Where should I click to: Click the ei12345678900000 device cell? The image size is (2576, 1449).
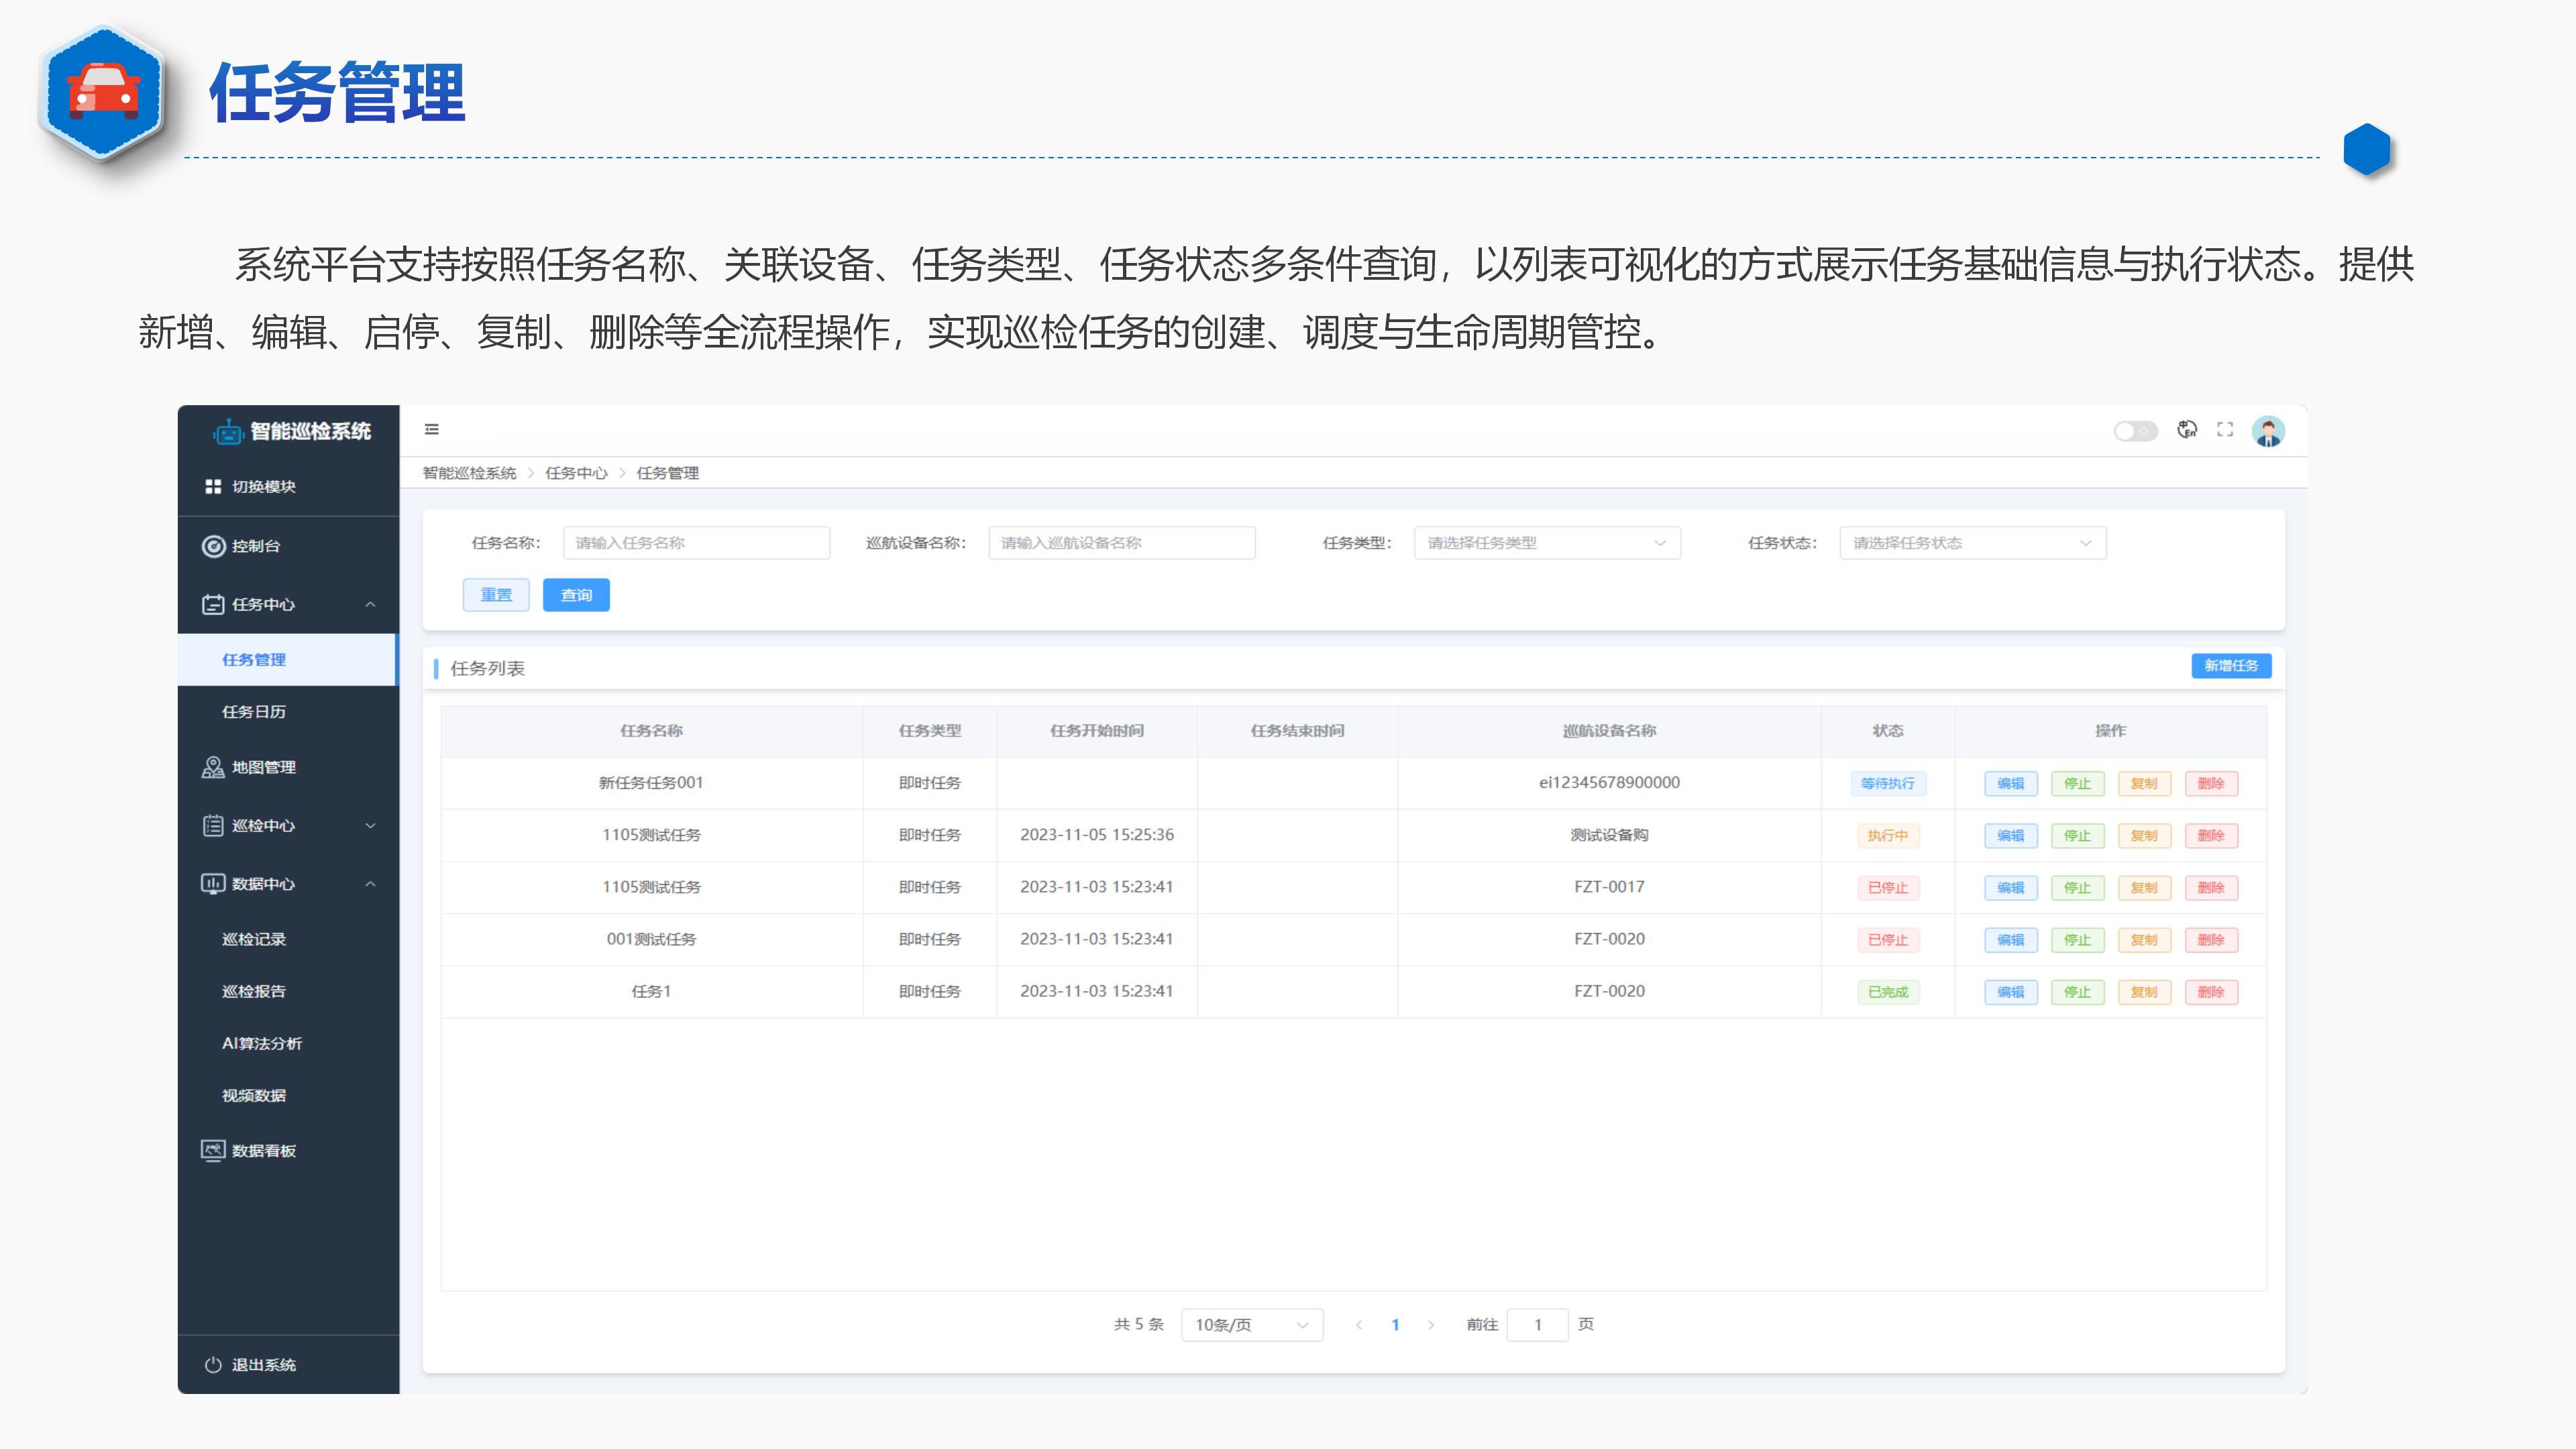(1609, 783)
